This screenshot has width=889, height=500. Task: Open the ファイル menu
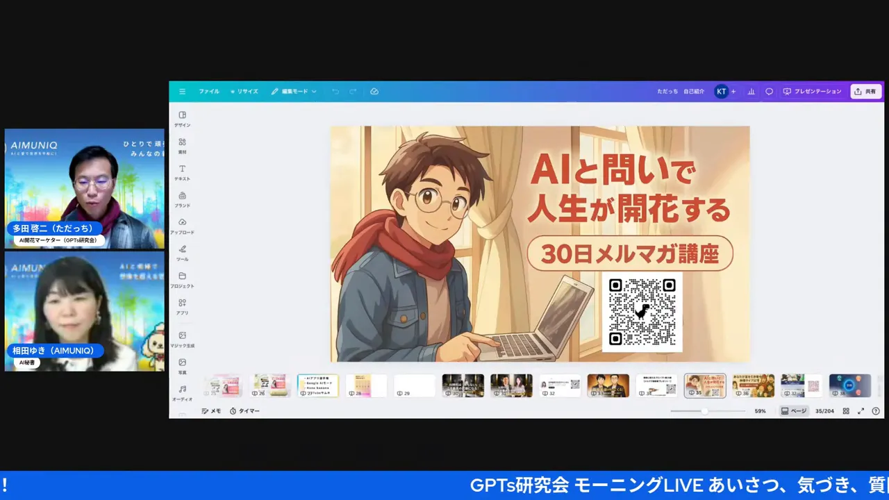(x=208, y=91)
